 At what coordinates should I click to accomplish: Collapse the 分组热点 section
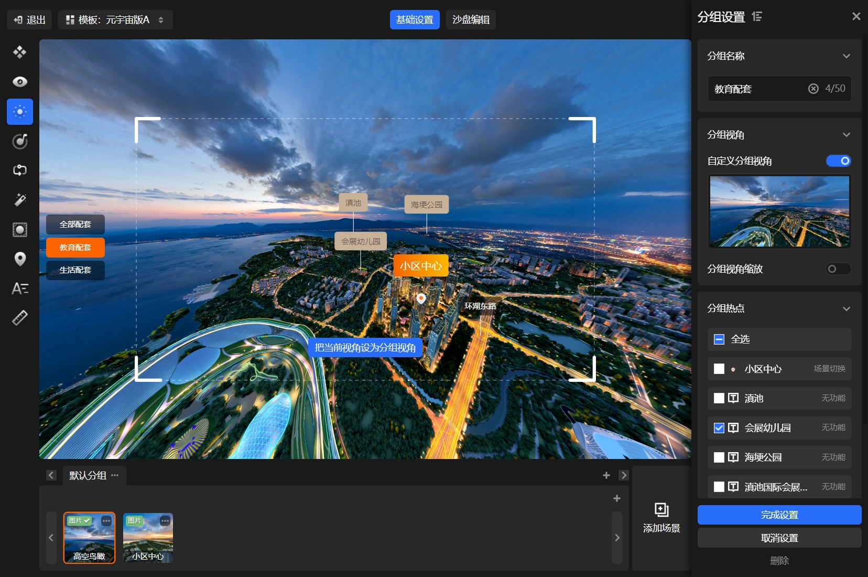pos(846,308)
